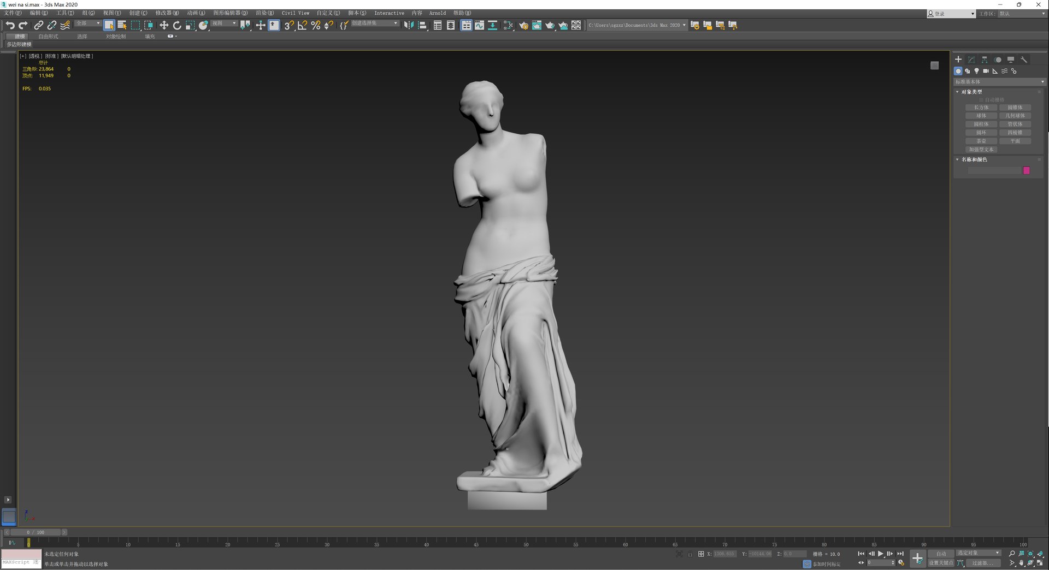Viewport: 1049px width, 570px height.
Task: Choose the Select and Rotate tool
Action: click(x=177, y=25)
